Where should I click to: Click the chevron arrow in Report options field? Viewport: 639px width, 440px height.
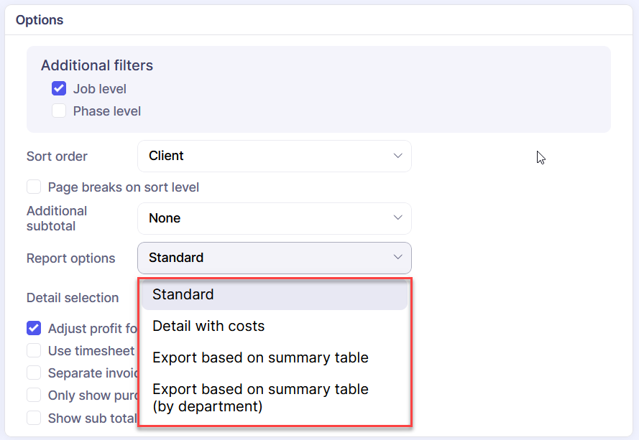pyautogui.click(x=397, y=258)
